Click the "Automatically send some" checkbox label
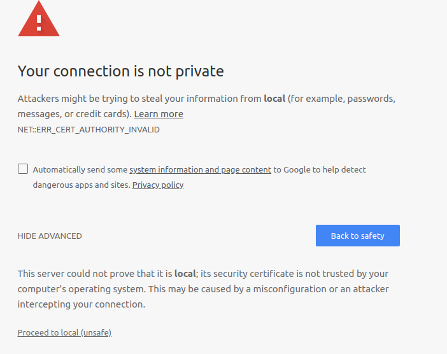 [x=80, y=170]
